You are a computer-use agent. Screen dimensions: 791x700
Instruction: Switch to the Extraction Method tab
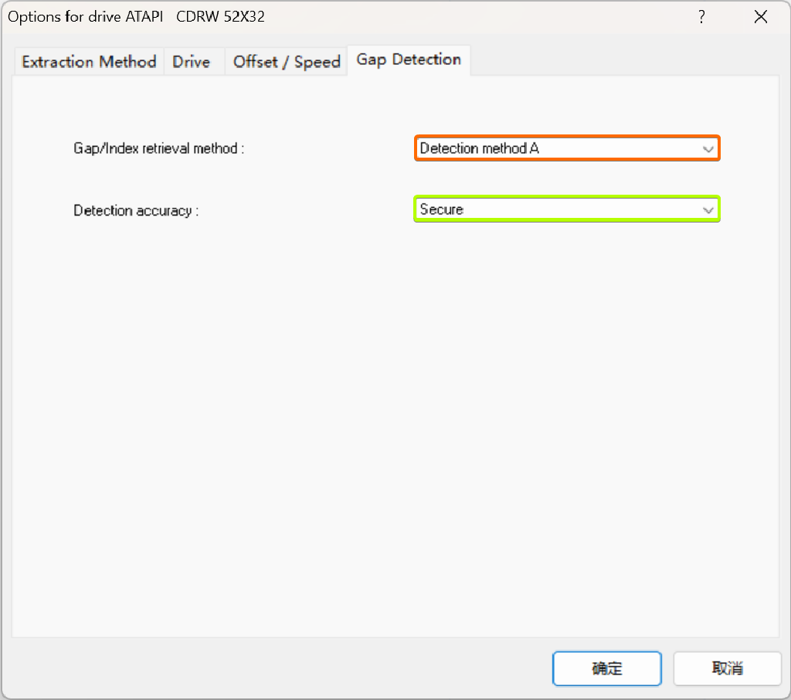coord(88,61)
